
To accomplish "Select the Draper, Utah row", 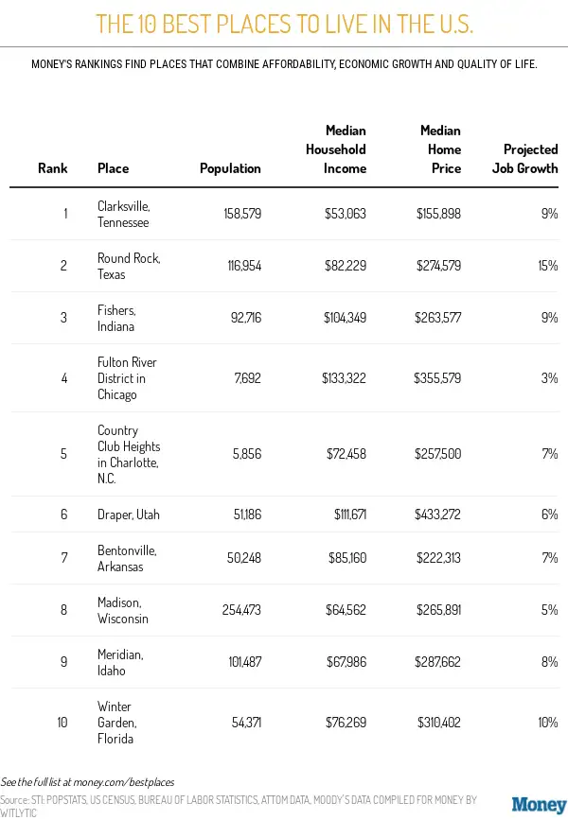I will pos(128,515).
